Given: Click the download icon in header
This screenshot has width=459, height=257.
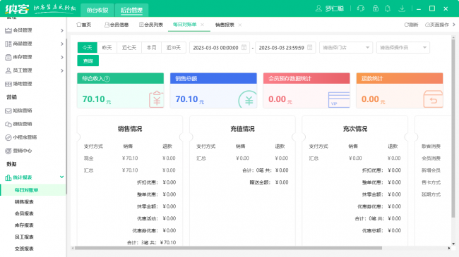Looking at the screenshot, I should click(x=402, y=8).
